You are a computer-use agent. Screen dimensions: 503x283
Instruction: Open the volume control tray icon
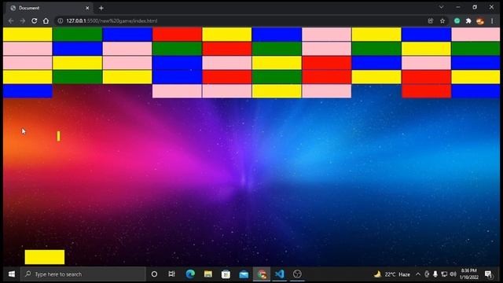[453, 274]
